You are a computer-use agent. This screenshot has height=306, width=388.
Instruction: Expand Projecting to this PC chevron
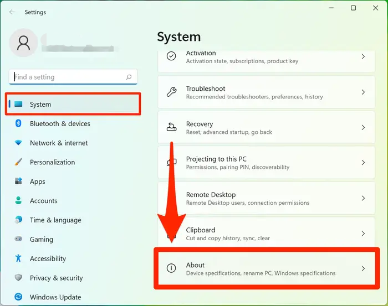click(363, 163)
